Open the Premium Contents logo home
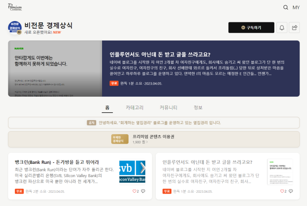Viewport: 307px width, 206px height. coord(15,7)
